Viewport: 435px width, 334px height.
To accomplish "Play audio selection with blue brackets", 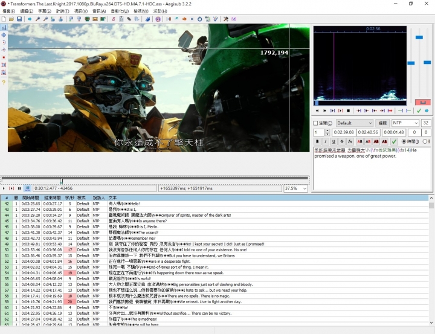I will [332, 111].
